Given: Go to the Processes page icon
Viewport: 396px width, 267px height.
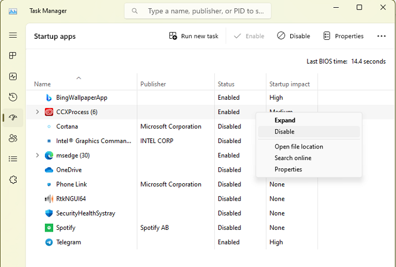Looking at the screenshot, I should pos(13,55).
